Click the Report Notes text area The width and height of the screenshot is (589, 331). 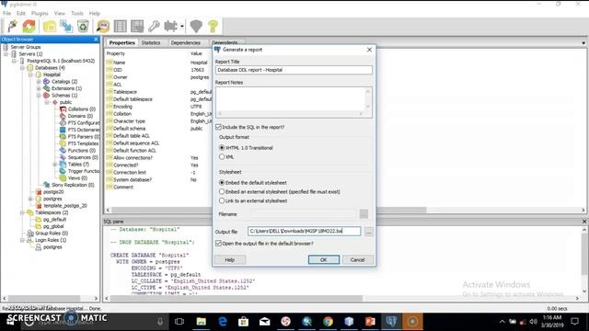pyautogui.click(x=294, y=102)
